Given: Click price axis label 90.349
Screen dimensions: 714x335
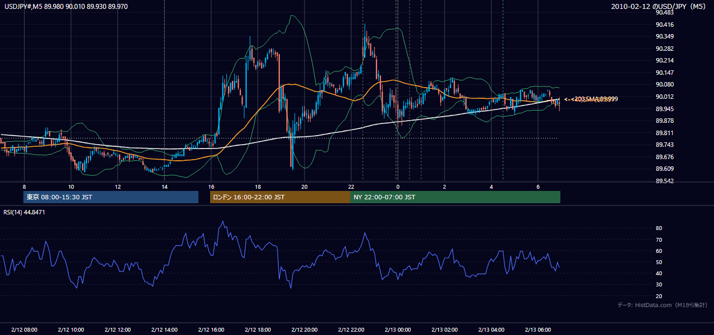Looking at the screenshot, I should [x=664, y=36].
